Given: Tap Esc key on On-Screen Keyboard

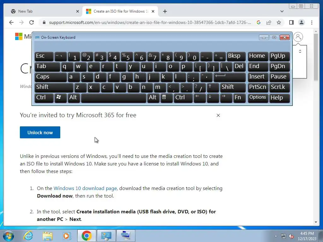Looking at the screenshot, I should point(44,56).
